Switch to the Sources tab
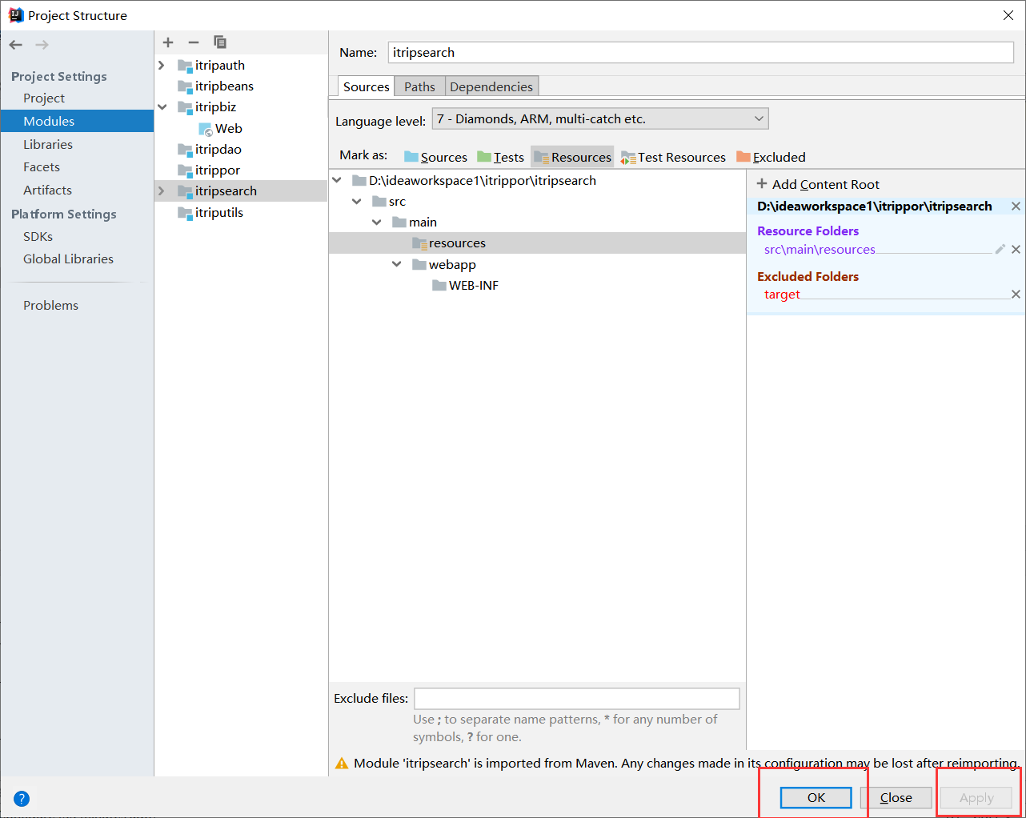 [x=366, y=86]
